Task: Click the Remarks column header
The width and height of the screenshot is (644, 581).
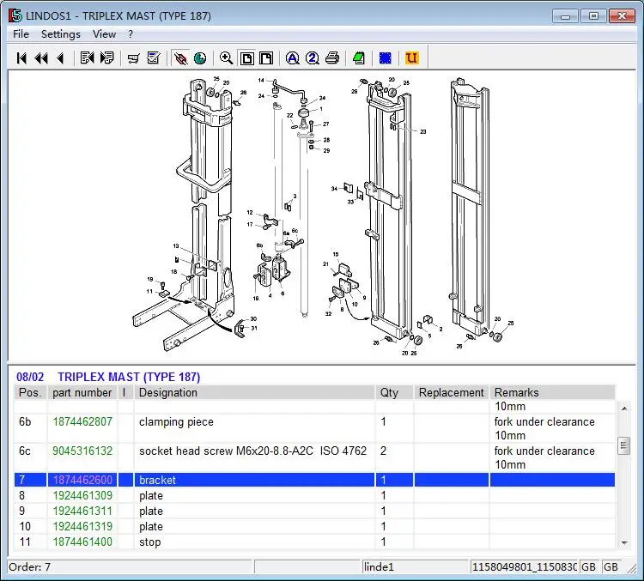Action: 552,392
